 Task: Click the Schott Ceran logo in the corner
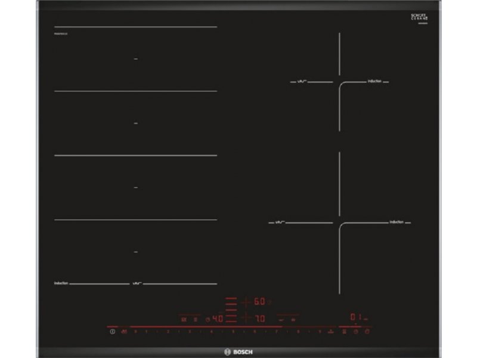pyautogui.click(x=419, y=18)
